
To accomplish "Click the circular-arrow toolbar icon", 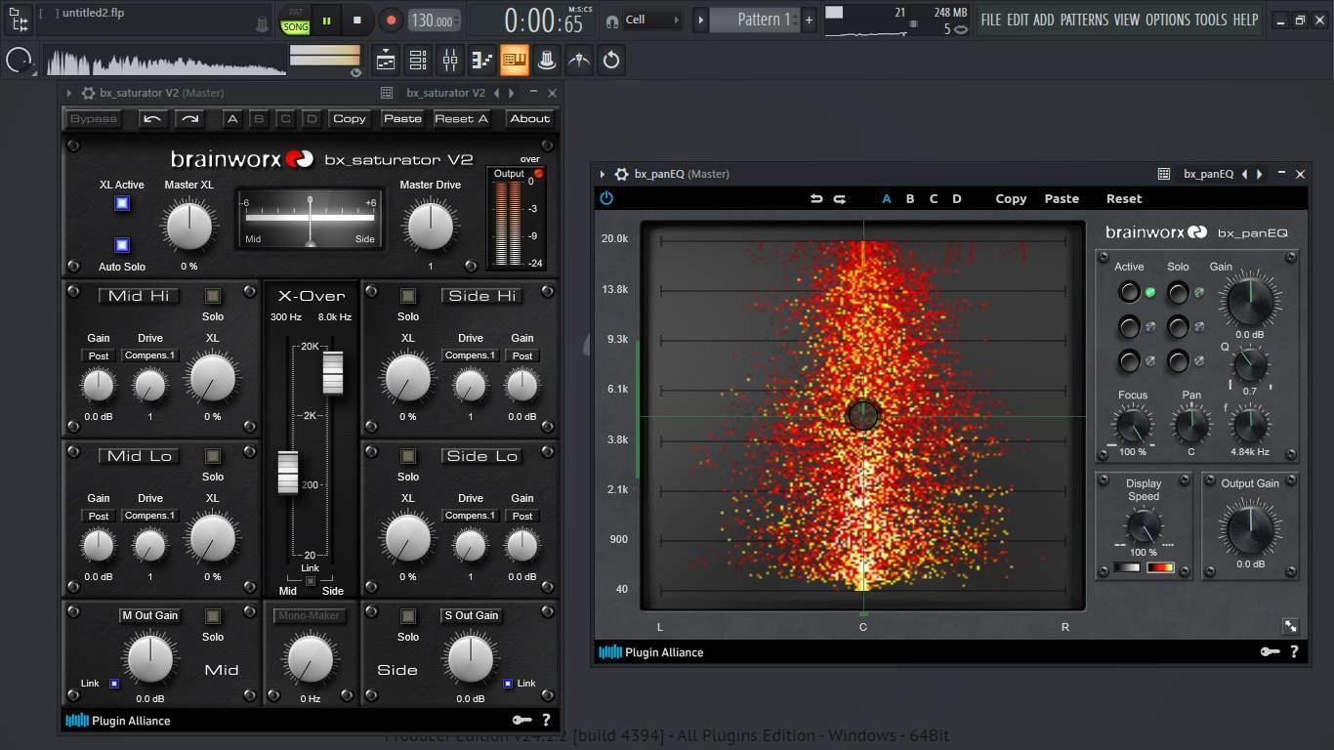I will coord(611,61).
